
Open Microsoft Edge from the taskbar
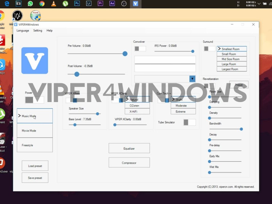pyautogui.click(x=7, y=4)
